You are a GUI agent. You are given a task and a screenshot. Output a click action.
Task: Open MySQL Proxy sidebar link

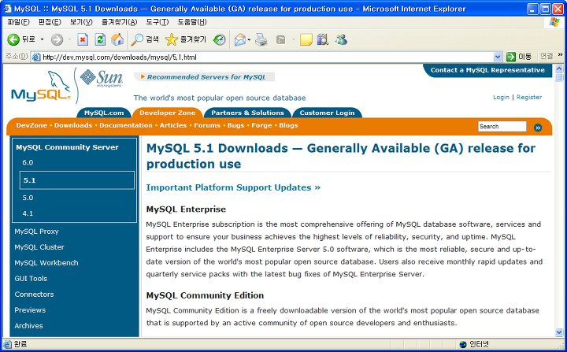(x=36, y=232)
